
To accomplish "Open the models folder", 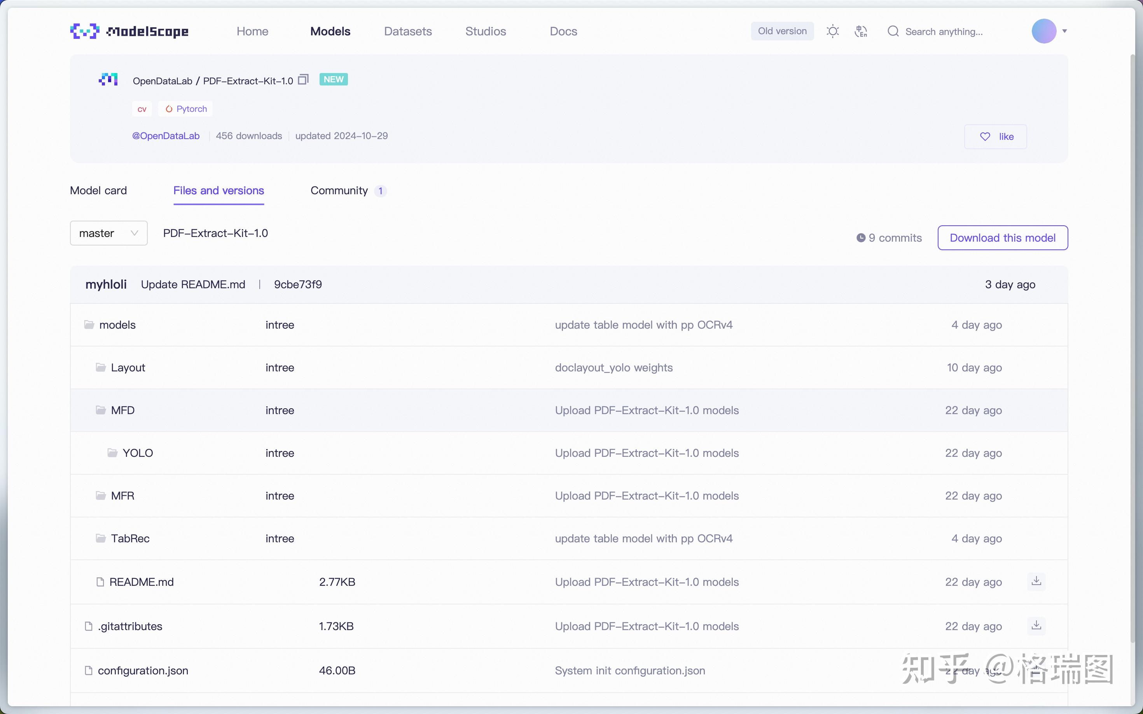I will click(x=117, y=325).
